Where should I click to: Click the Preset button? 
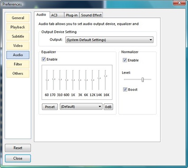pos(50,107)
